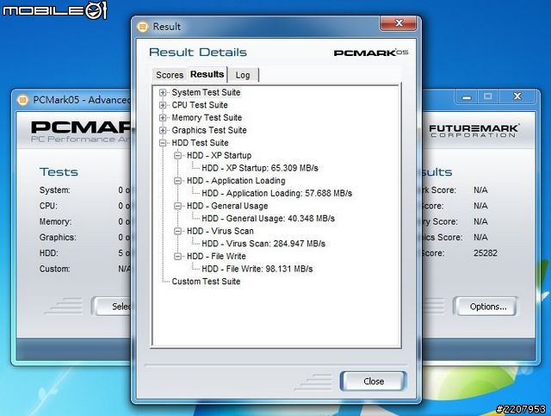This screenshot has width=551, height=416.
Task: Select the Memory Test Suite label
Action: 207,118
